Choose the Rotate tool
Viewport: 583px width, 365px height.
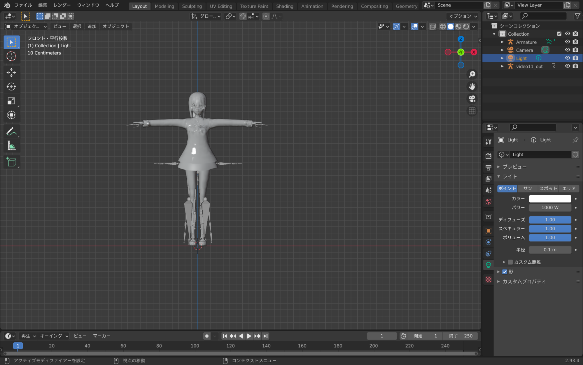[x=11, y=87]
